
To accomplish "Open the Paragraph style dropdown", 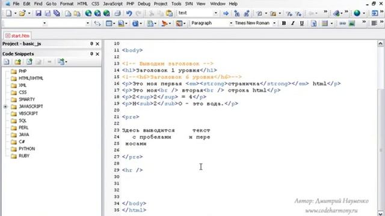I will 230,23.
